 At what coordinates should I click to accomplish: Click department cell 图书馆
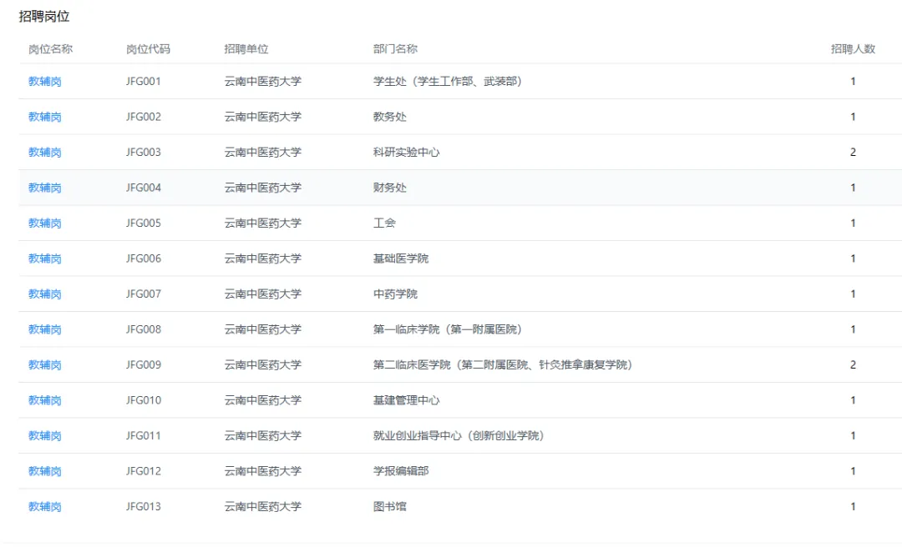pyautogui.click(x=389, y=507)
